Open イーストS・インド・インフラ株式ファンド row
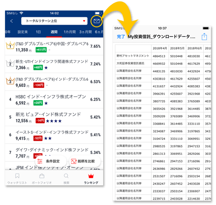 [x=54, y=135]
